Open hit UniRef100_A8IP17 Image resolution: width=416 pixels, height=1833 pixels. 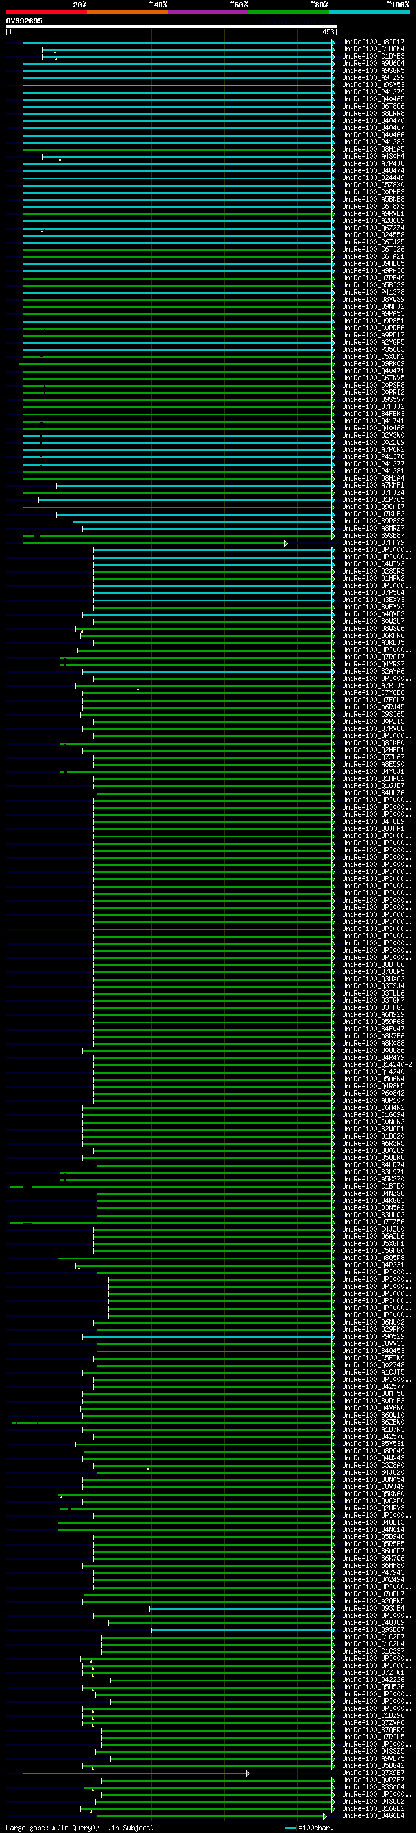point(373,42)
